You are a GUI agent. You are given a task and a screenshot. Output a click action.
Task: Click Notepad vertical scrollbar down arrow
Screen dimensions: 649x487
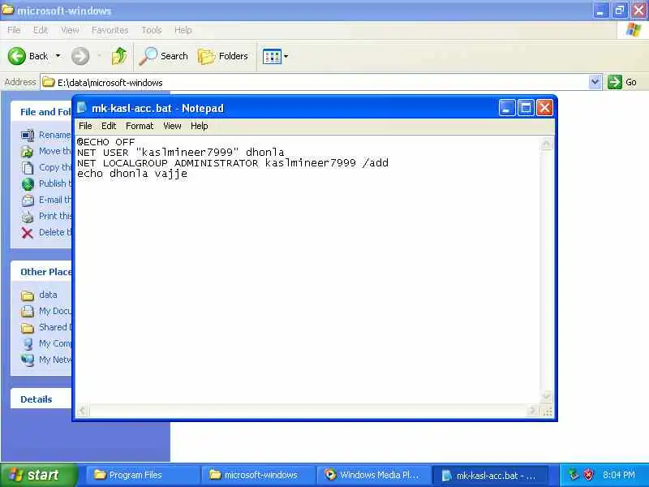[x=546, y=396]
